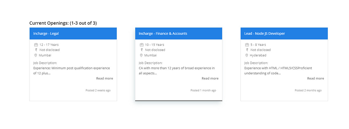Viewport: 349px width, 129px height.
Task: Click Posted 2 weeks ago label
Action: point(98,90)
